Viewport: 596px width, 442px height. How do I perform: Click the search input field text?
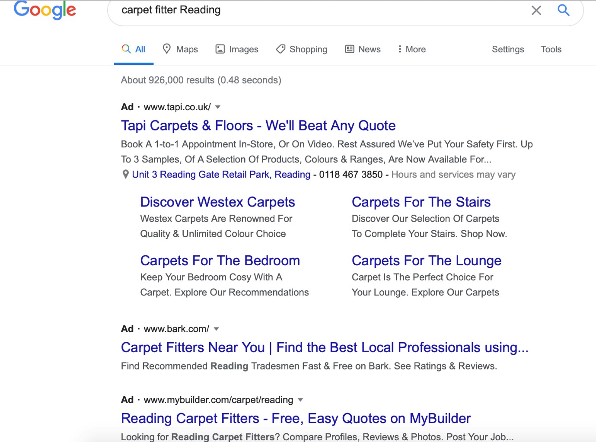(x=171, y=10)
